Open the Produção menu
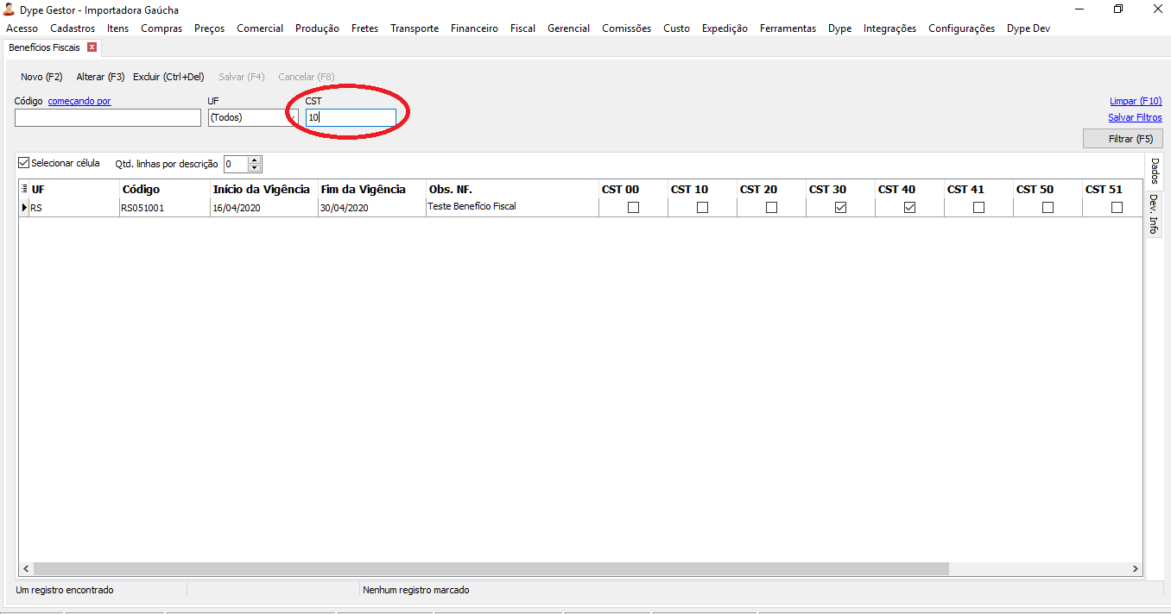Image resolution: width=1171 pixels, height=614 pixels. click(317, 28)
